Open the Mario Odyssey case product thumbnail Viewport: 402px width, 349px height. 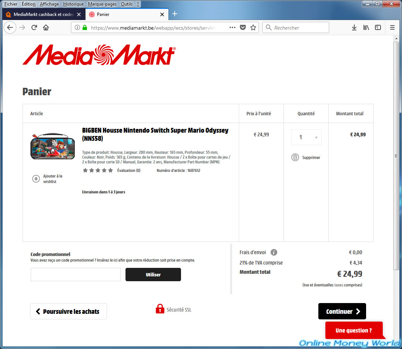click(x=53, y=147)
